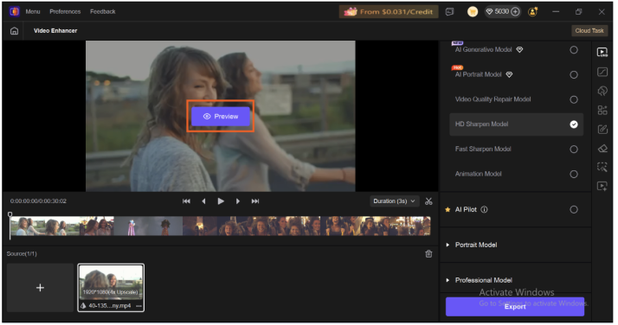This screenshot has width=618, height=325.
Task: Enable the AI Pilot option
Action: point(574,210)
